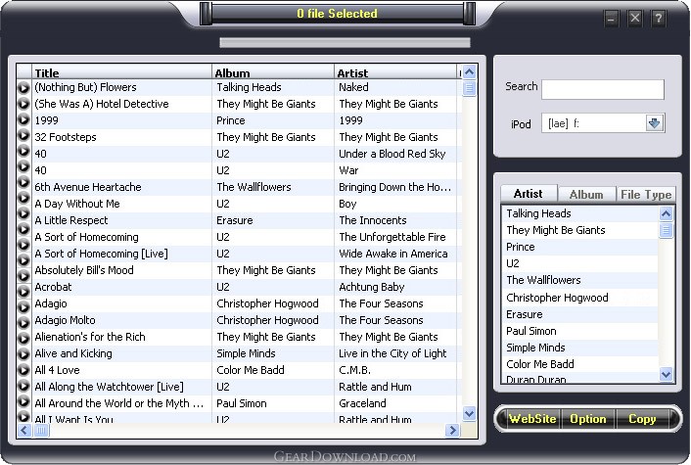
Task: Click inside the Search text field
Action: point(602,89)
